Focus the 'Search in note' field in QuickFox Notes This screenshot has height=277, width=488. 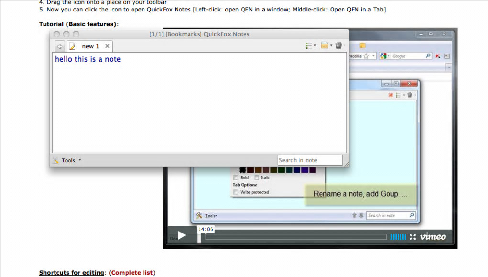[x=310, y=160]
